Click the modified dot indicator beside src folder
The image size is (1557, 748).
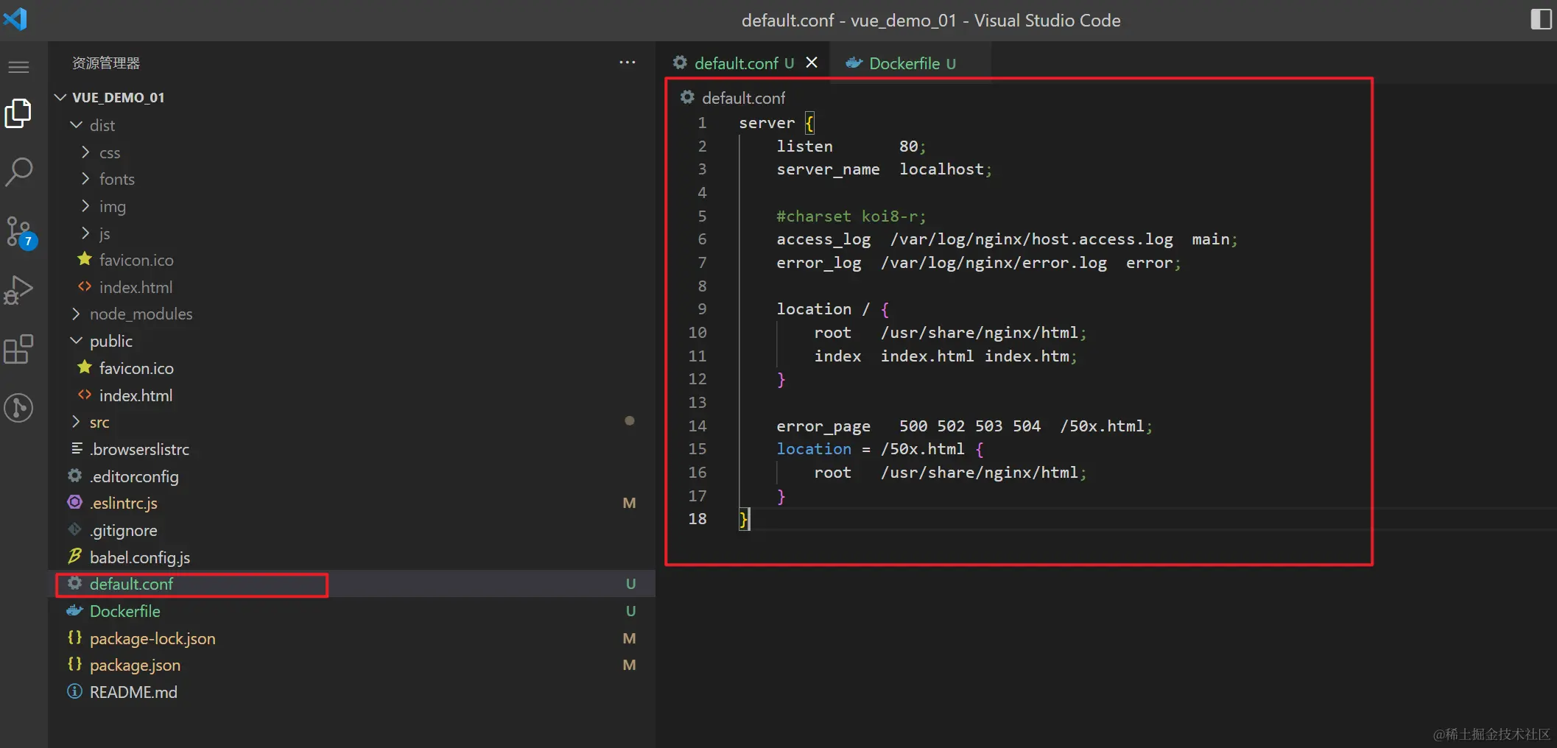(629, 421)
